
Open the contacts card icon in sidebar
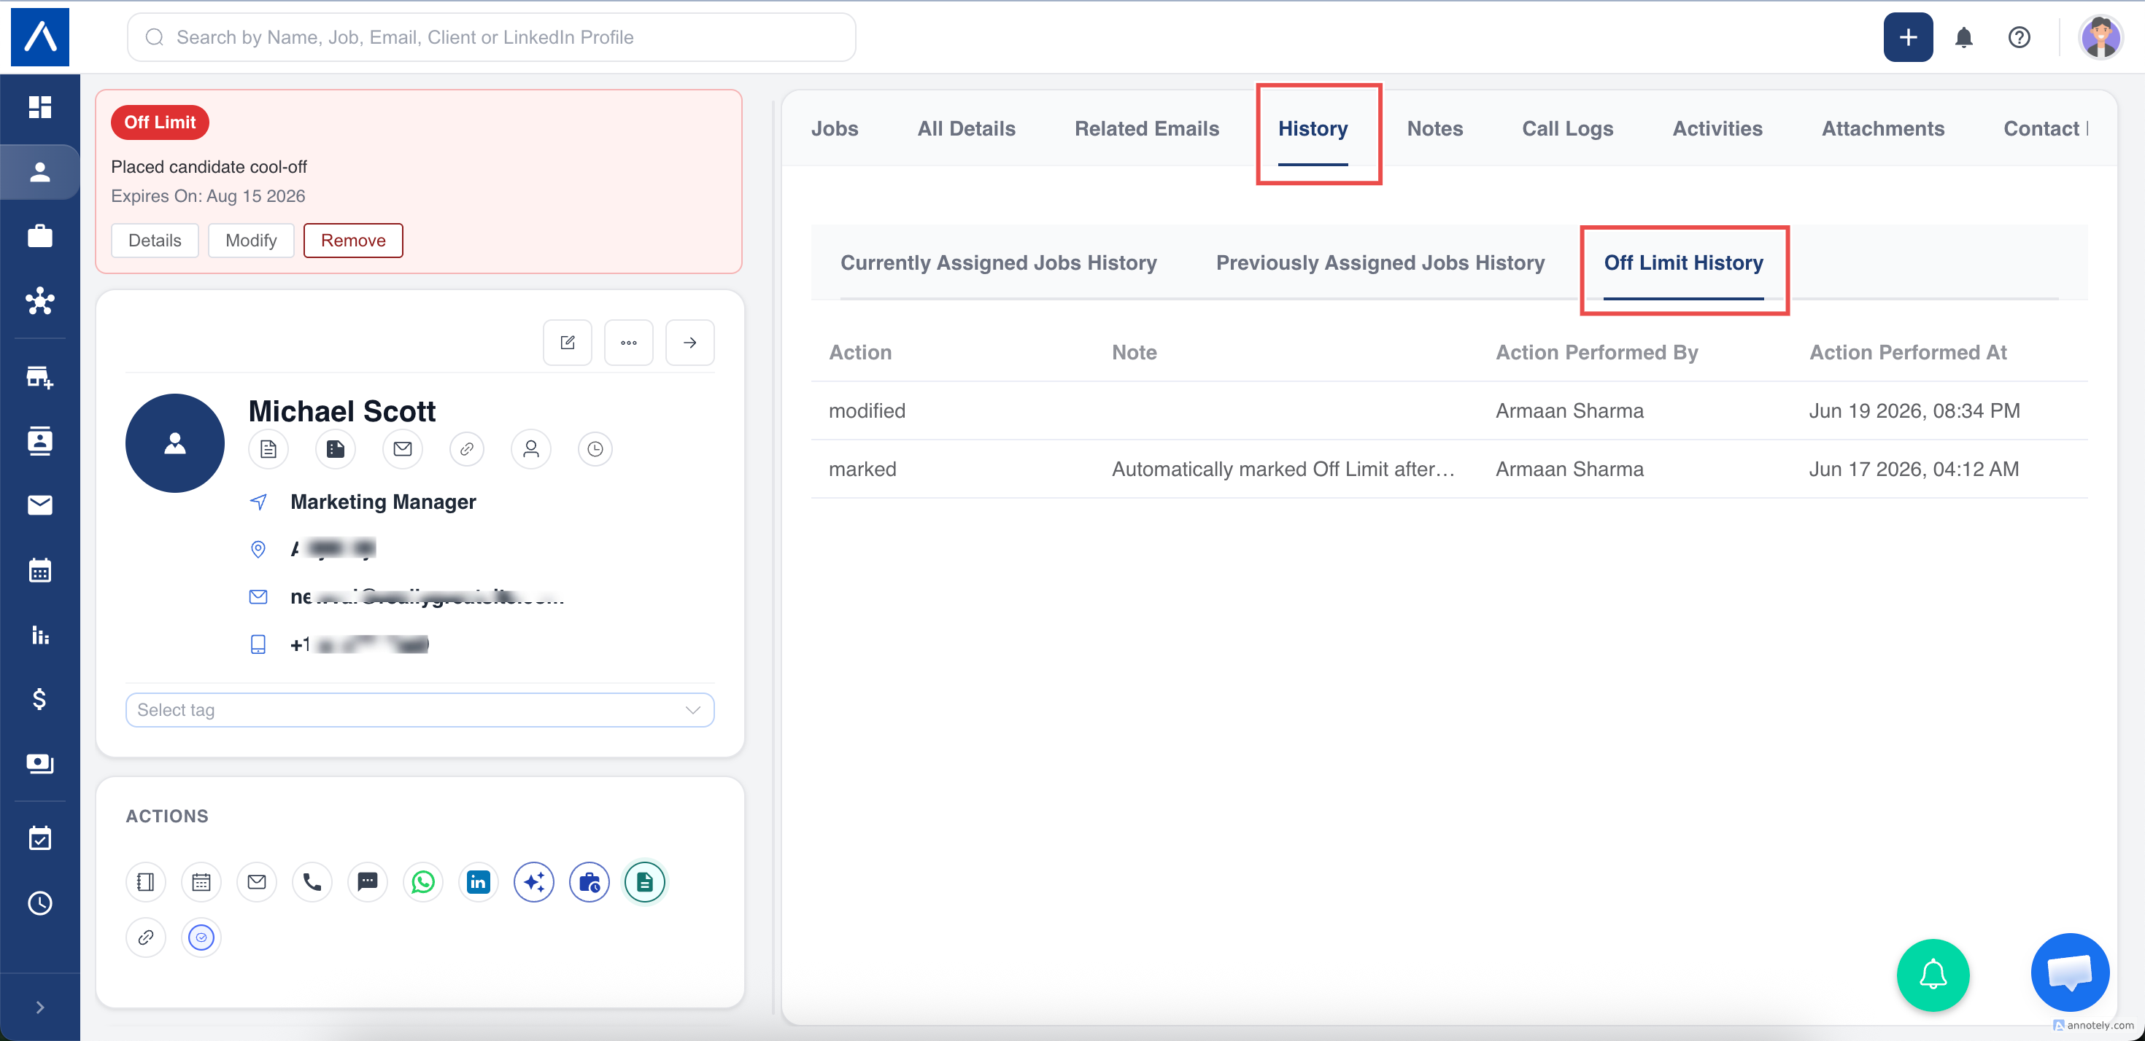point(40,440)
